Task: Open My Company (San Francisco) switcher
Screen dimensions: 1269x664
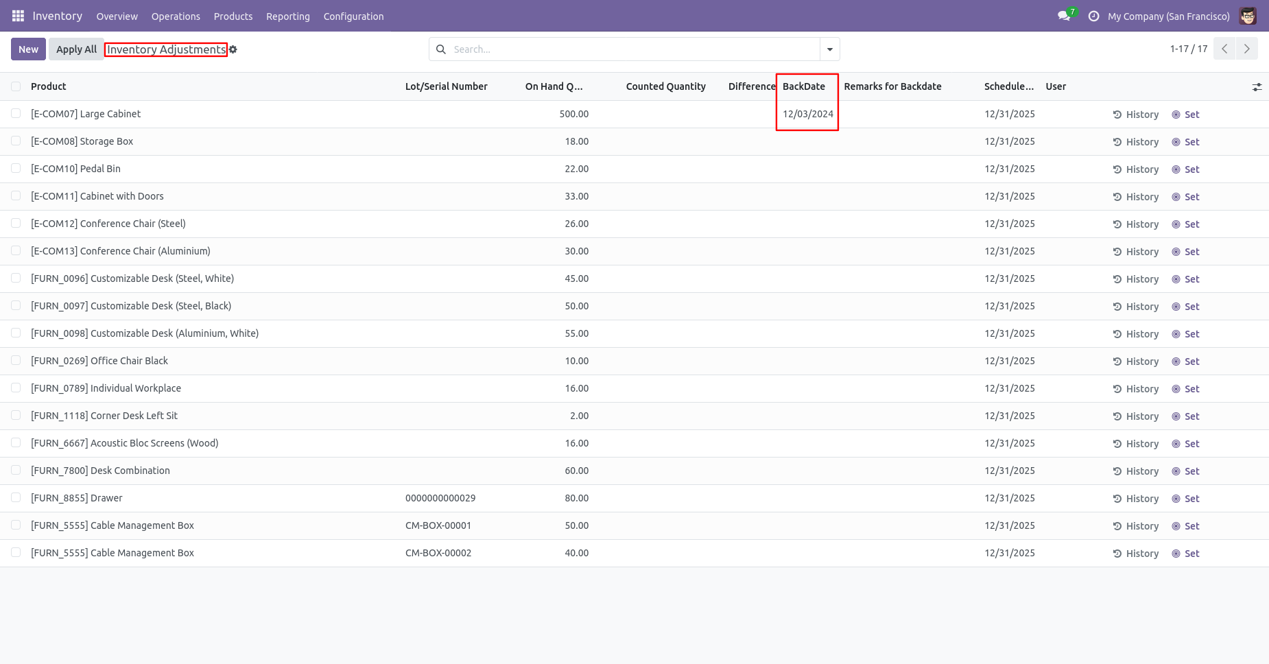Action: (x=1168, y=16)
